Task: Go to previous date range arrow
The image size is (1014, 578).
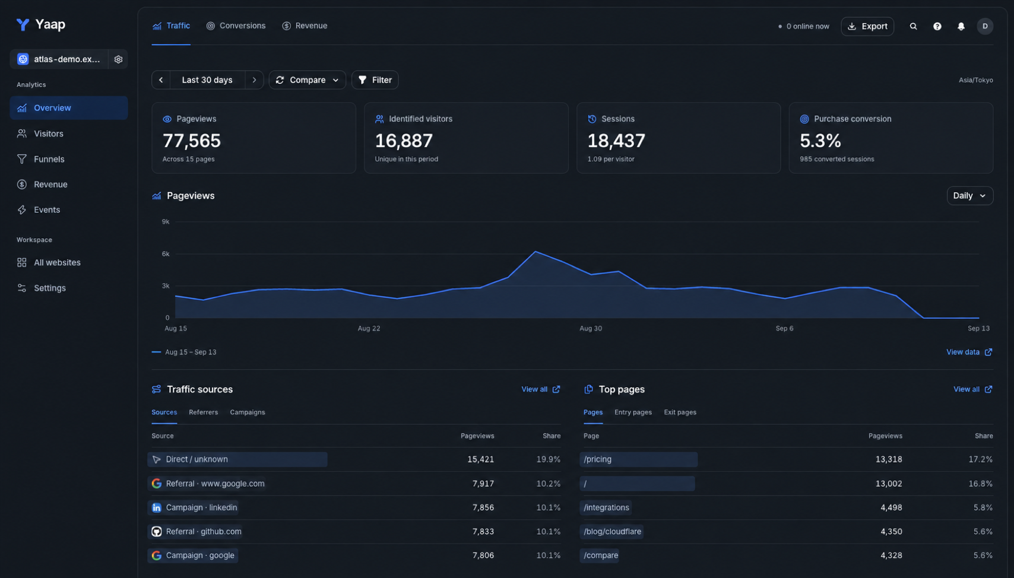Action: pyautogui.click(x=161, y=80)
